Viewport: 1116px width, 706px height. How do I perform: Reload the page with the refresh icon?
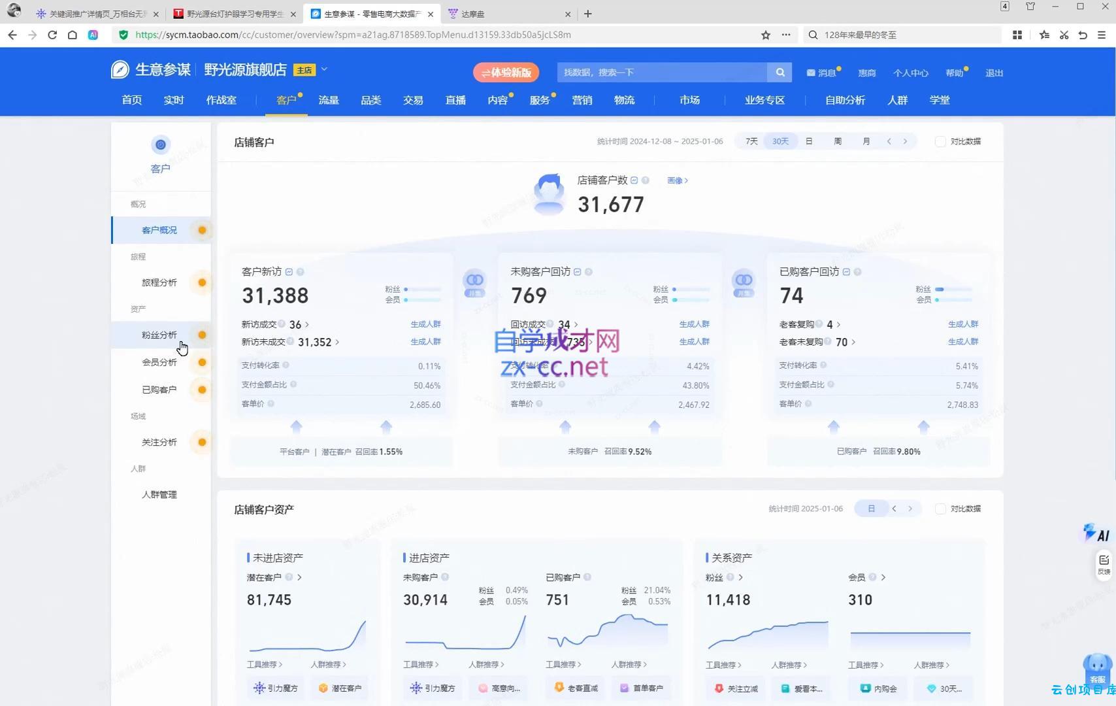(52, 35)
